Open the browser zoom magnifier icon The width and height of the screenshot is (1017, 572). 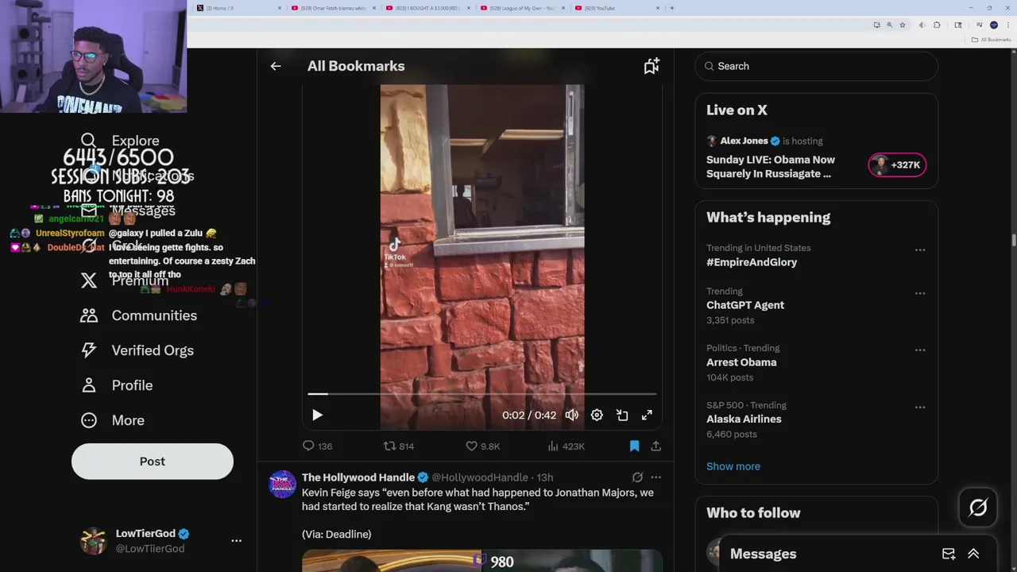(889, 25)
